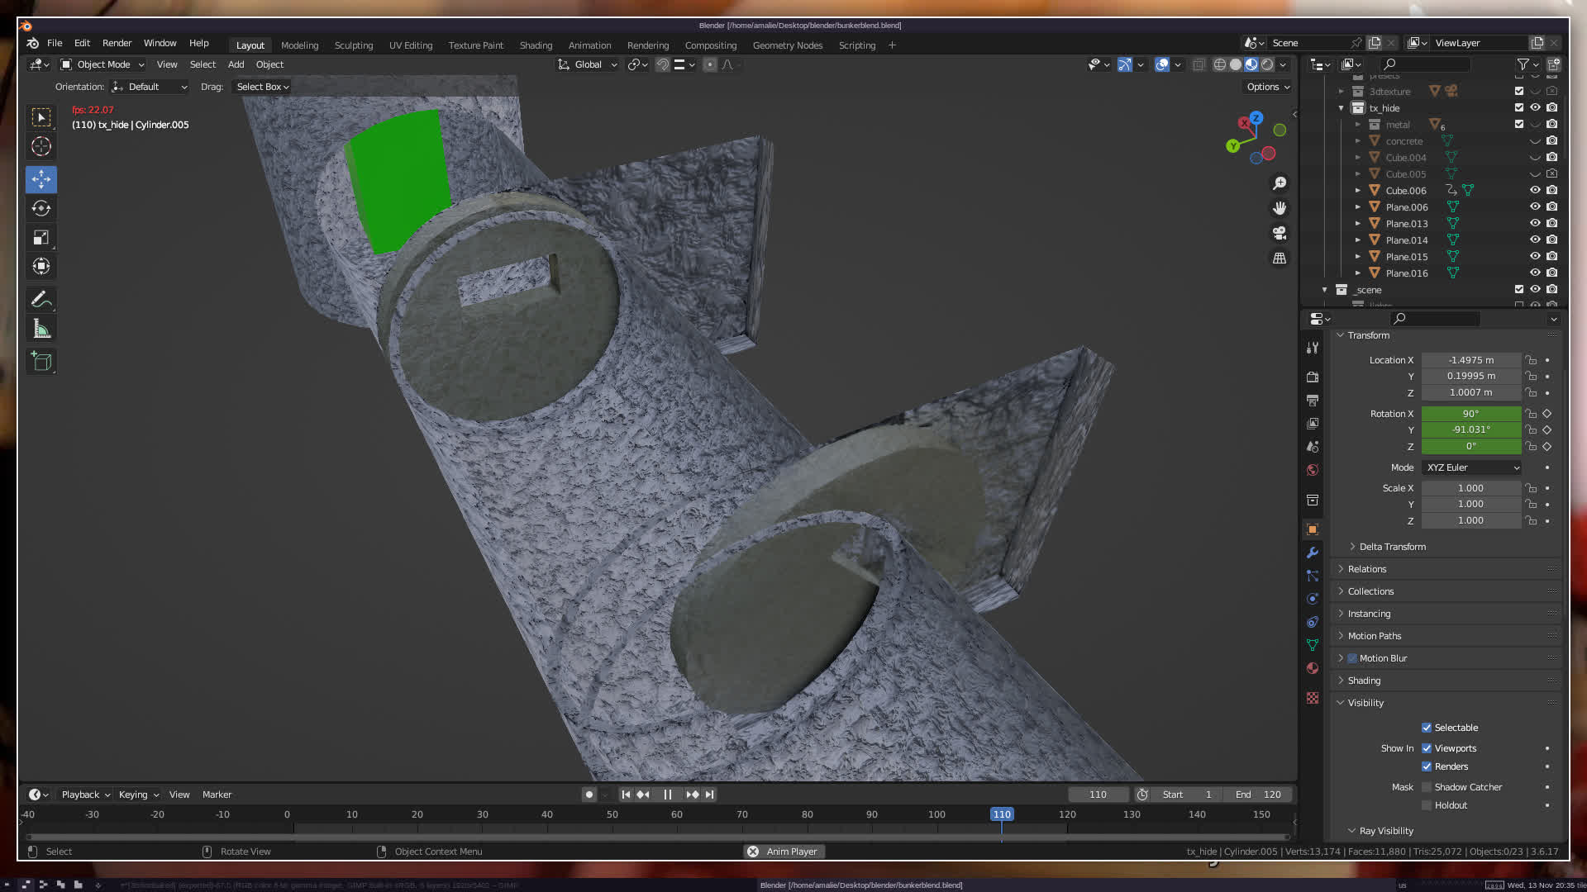Image resolution: width=1587 pixels, height=892 pixels.
Task: Toggle camera view in viewport
Action: coord(1280,233)
